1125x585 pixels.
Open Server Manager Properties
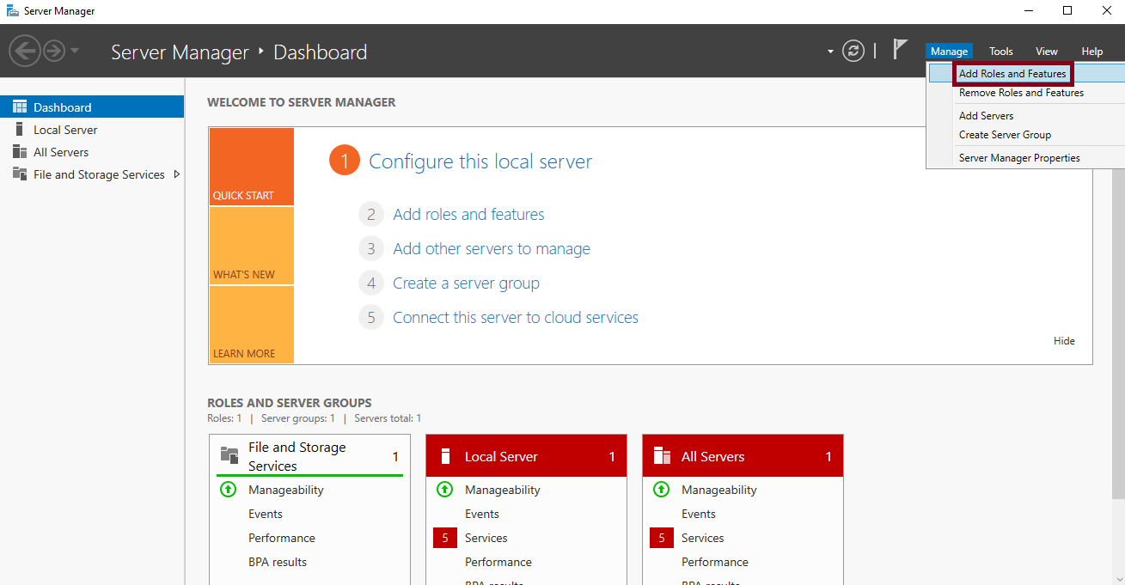point(1019,158)
